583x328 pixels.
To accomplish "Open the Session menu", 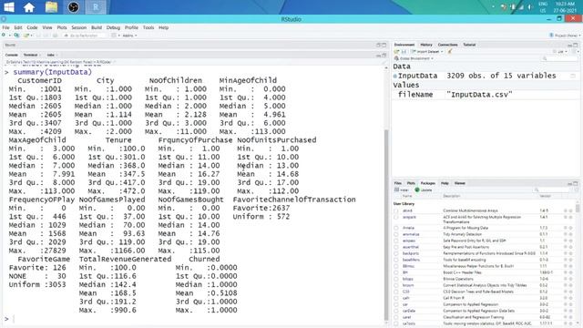I will coord(79,27).
